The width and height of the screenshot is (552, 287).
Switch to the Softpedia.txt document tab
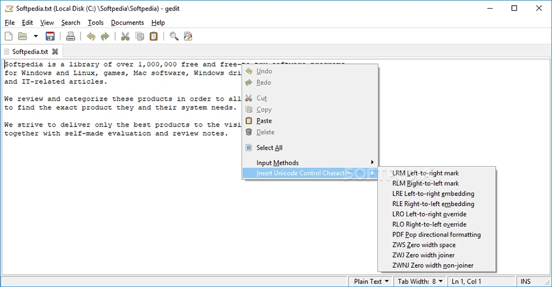(x=30, y=52)
